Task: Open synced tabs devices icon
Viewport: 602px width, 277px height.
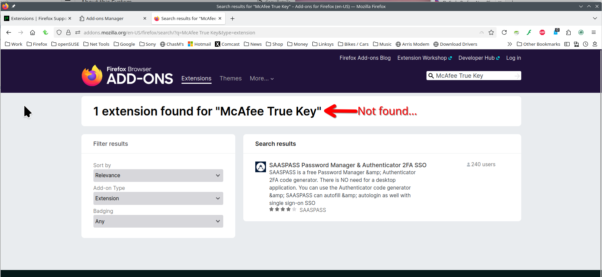Action: click(x=576, y=44)
